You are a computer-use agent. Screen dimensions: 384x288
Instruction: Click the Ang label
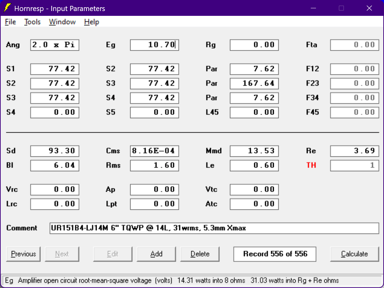pos(13,45)
